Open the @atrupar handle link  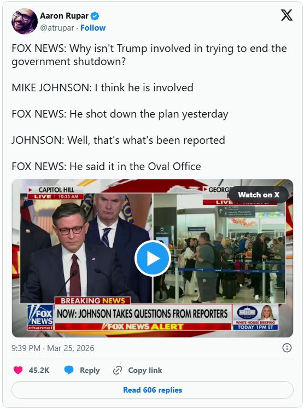(x=57, y=28)
